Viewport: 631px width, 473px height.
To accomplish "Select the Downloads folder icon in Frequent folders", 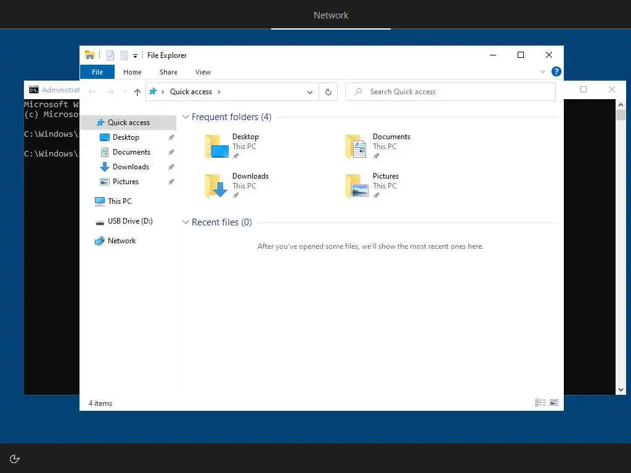I will (216, 186).
